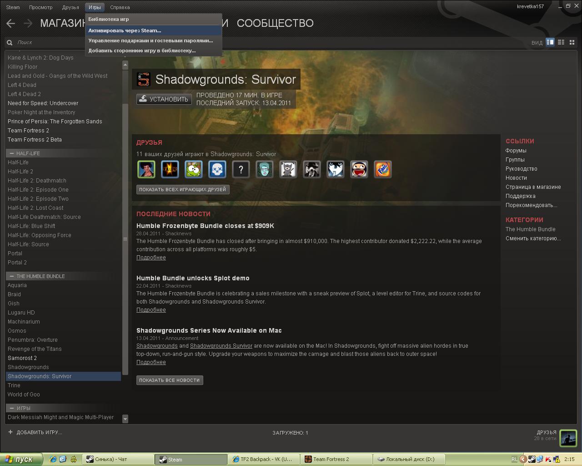This screenshot has width=582, height=466.
Task: Choose Добавить стороннюю игру в библиотеку
Action: pos(153,51)
